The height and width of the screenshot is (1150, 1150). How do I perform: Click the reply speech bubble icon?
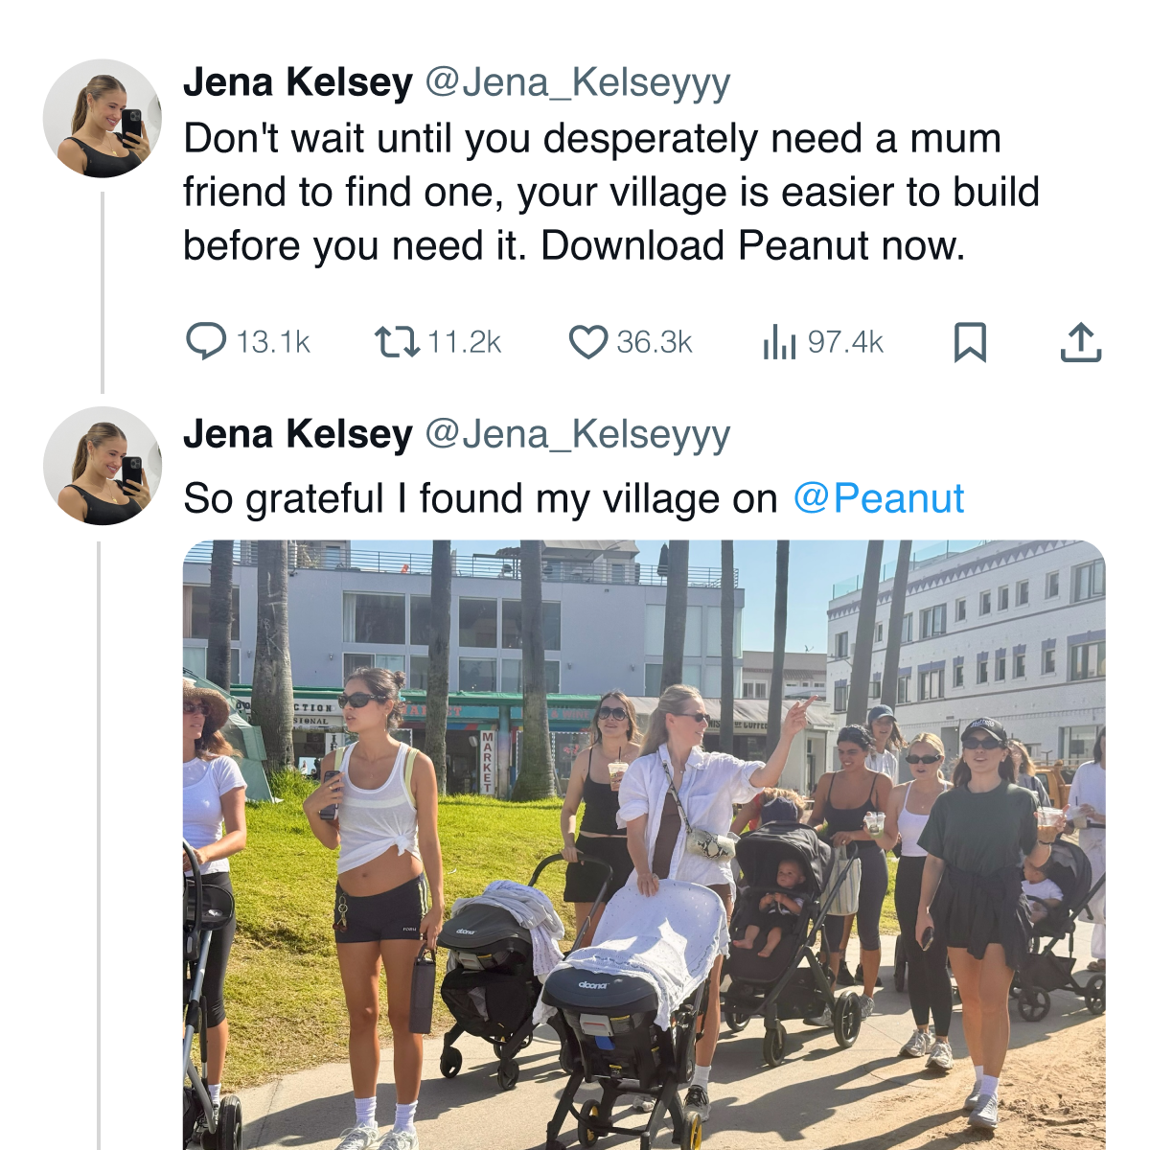[206, 341]
